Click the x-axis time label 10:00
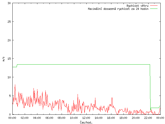This screenshot has height=124, width=165. 74,118
